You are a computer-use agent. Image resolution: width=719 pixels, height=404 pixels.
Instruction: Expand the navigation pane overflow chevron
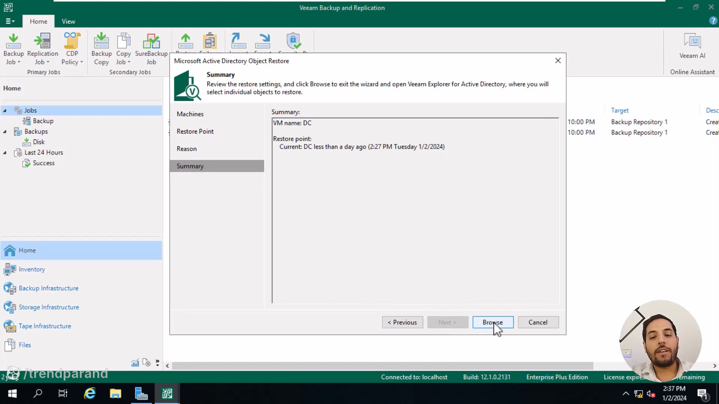pyautogui.click(x=157, y=362)
